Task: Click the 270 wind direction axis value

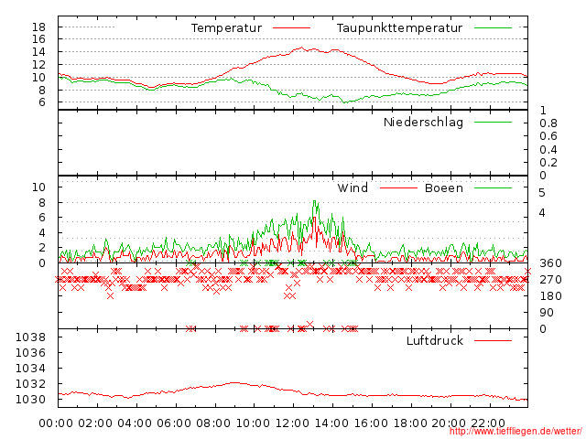Action: tap(550, 280)
